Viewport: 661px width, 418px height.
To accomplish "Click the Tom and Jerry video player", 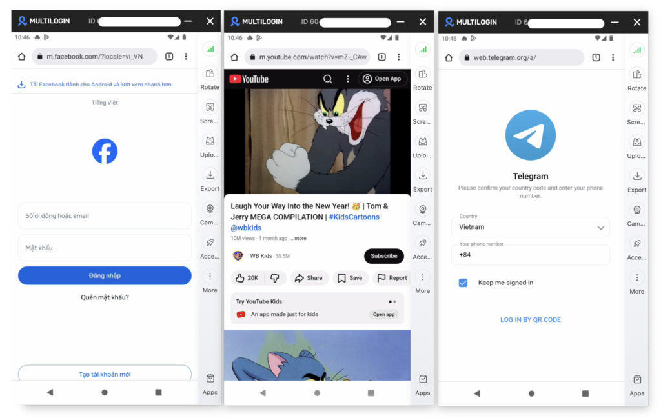I will [x=317, y=141].
